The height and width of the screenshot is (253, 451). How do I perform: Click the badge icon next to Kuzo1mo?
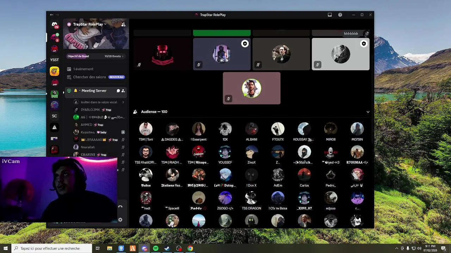(x=123, y=132)
